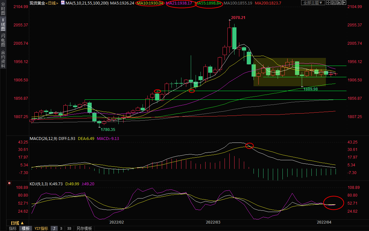Click the 1780.35 low price marker

click(108, 129)
